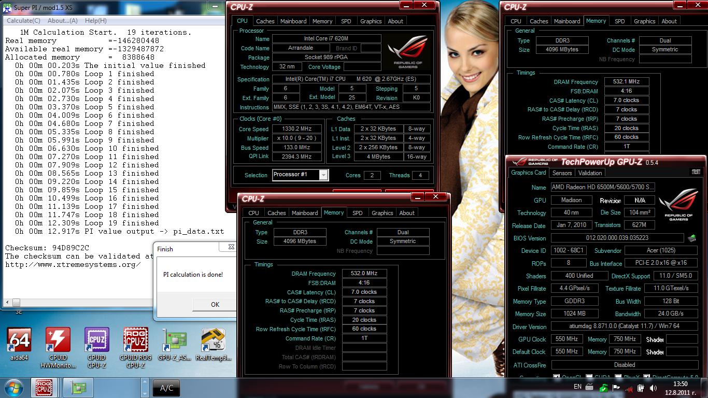The image size is (708, 398).
Task: Click the BIOS Version field 012.020.000.039.035223
Action: click(x=618, y=238)
